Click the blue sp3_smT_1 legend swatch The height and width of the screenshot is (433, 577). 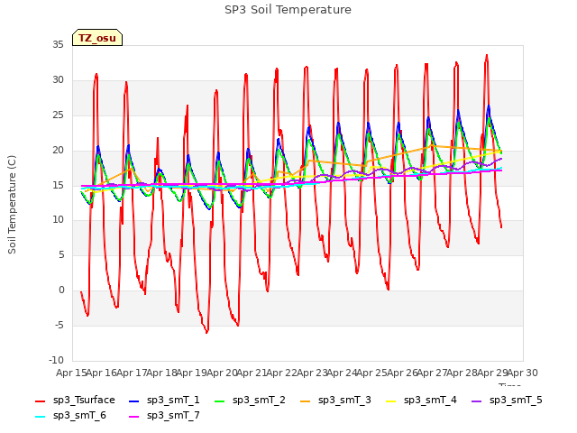point(134,401)
